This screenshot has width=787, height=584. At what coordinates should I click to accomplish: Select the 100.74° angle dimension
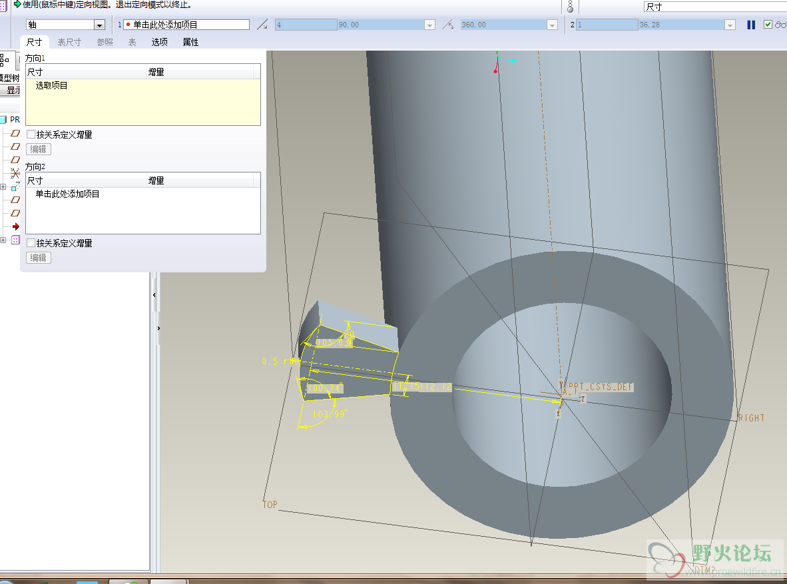coord(325,388)
